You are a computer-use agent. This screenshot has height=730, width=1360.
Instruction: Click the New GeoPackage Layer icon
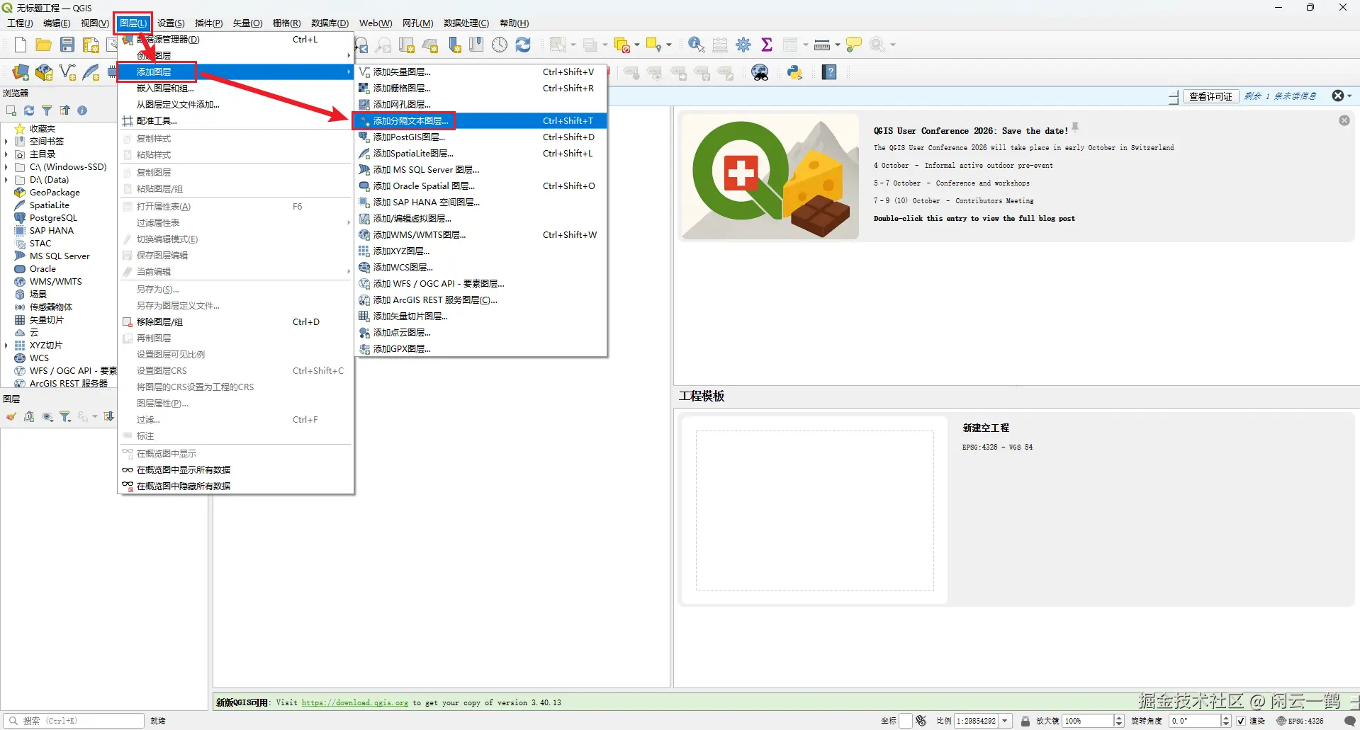pyautogui.click(x=44, y=72)
